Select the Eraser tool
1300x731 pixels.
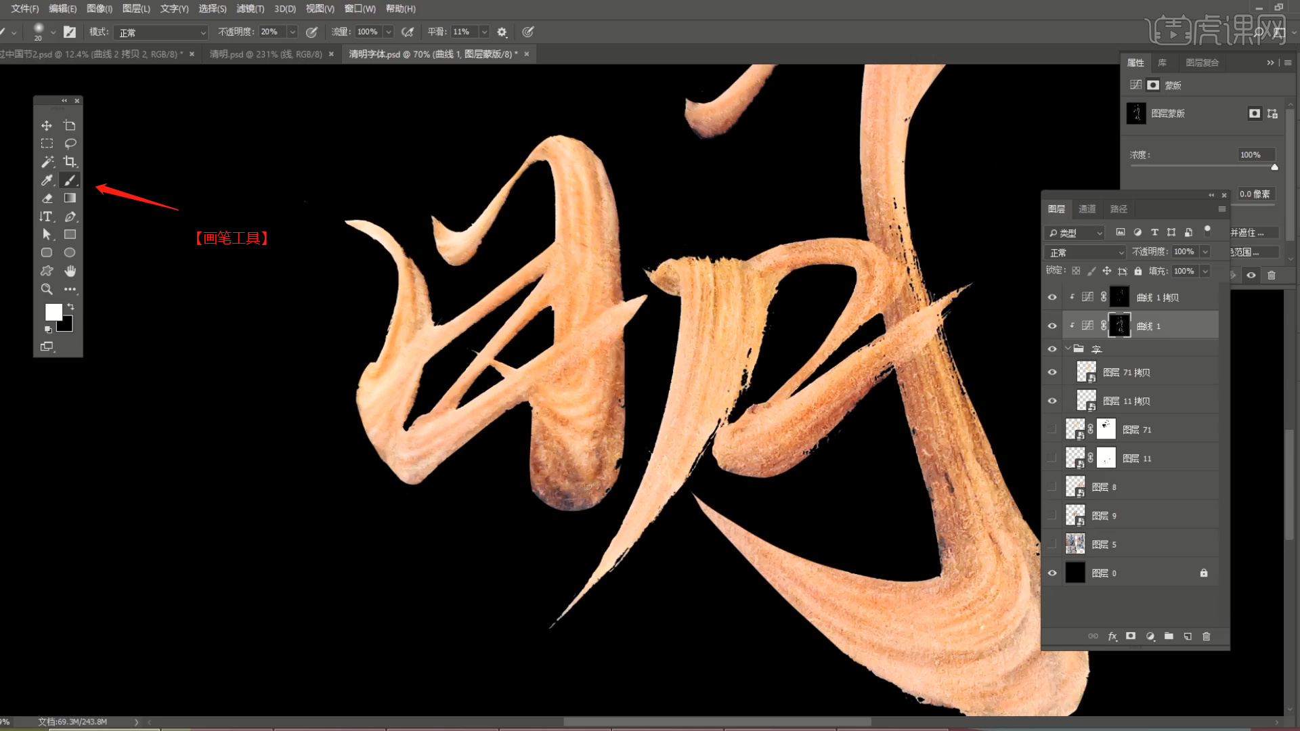[47, 198]
